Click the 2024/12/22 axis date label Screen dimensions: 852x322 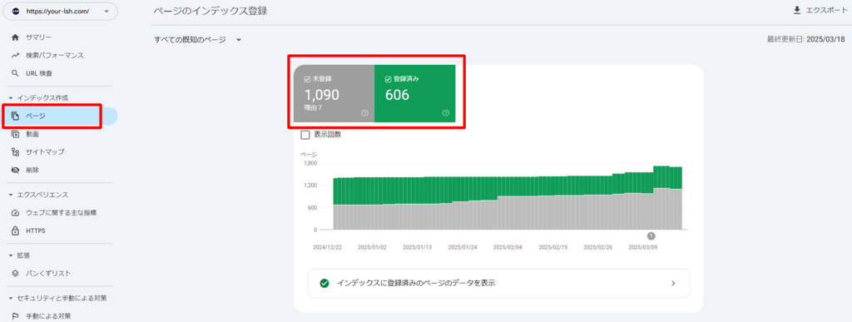point(327,246)
